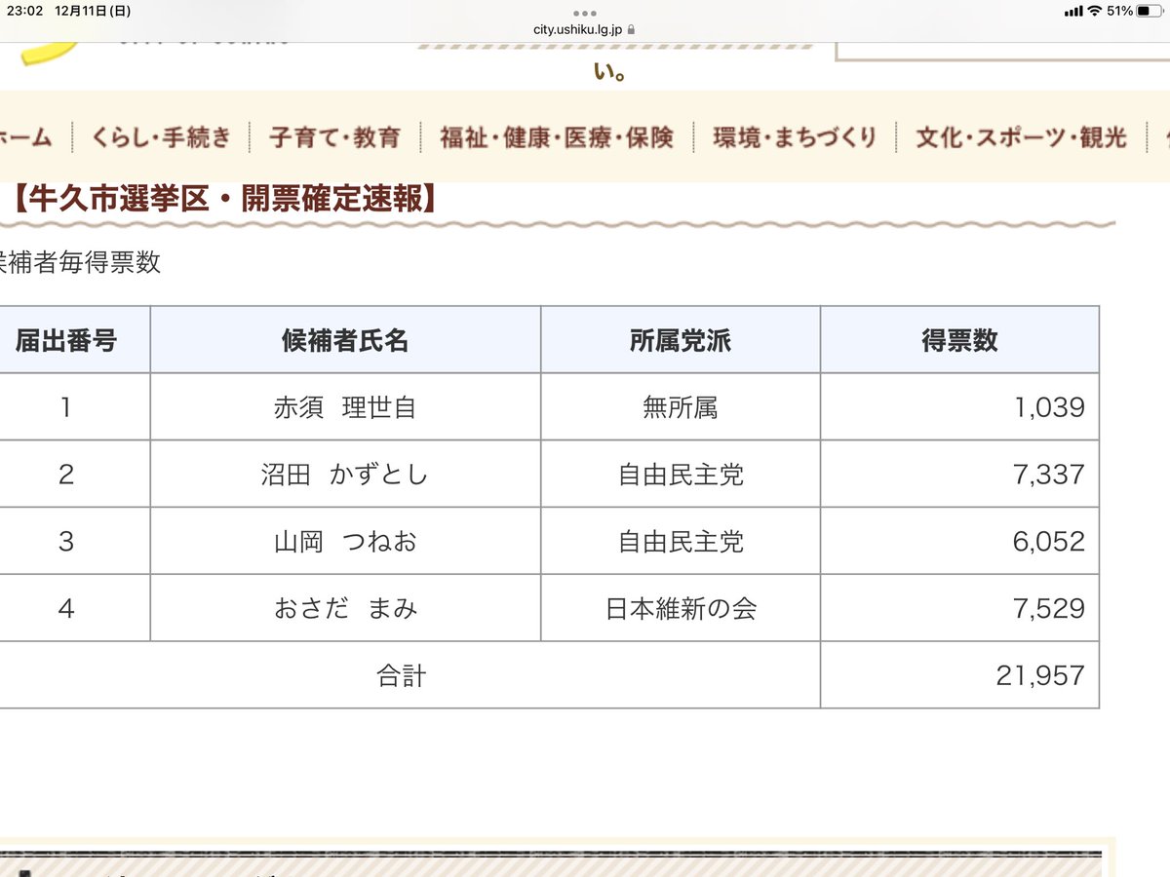Select vote count 1,039
The image size is (1170, 877).
(x=1049, y=407)
